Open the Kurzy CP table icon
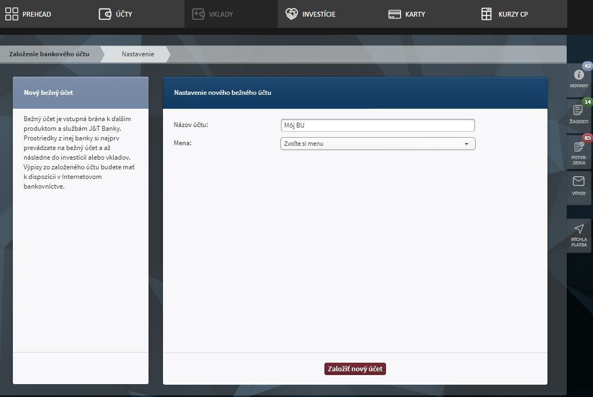593x397 pixels. pos(486,14)
